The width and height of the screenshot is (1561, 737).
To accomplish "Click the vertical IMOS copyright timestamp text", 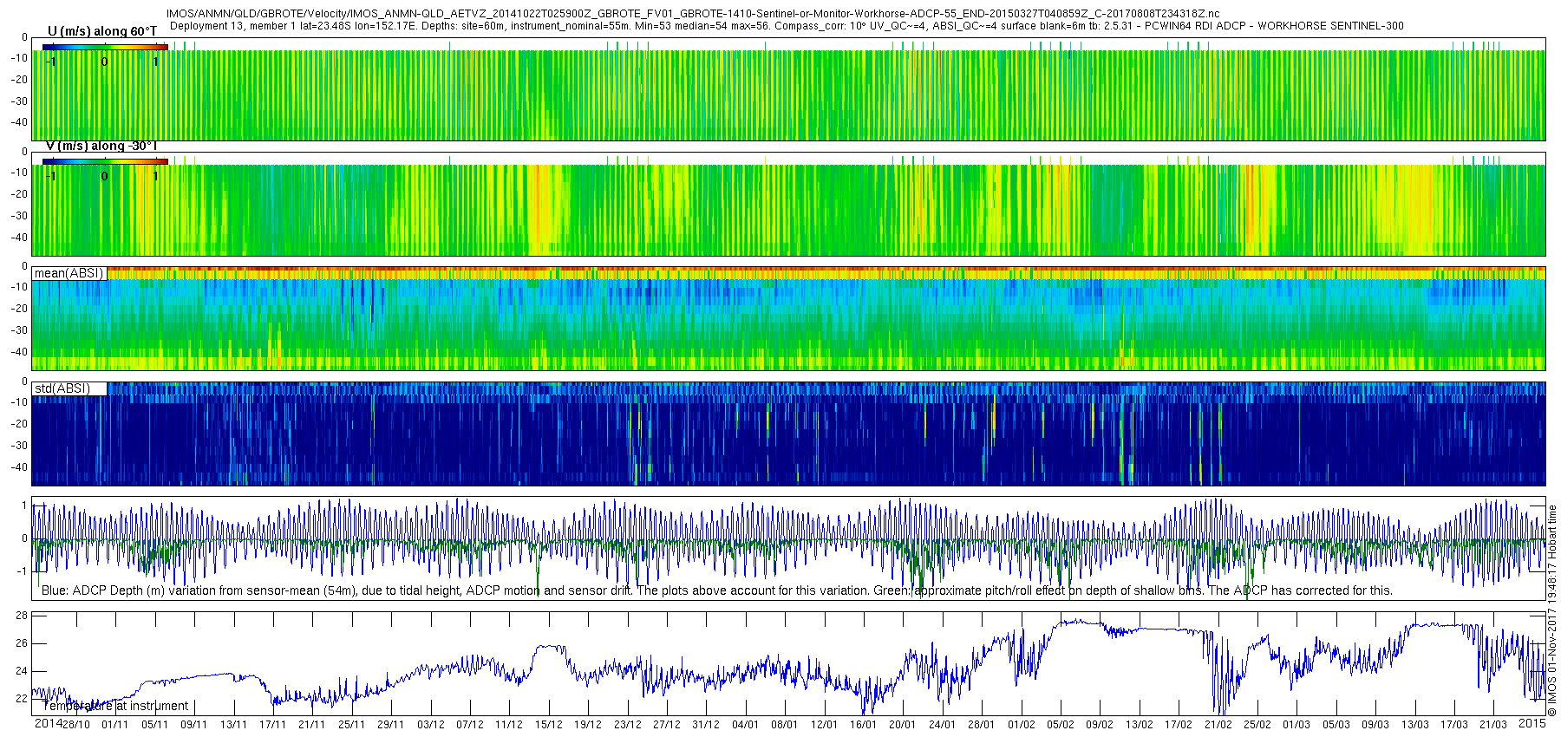I will click(1552, 610).
